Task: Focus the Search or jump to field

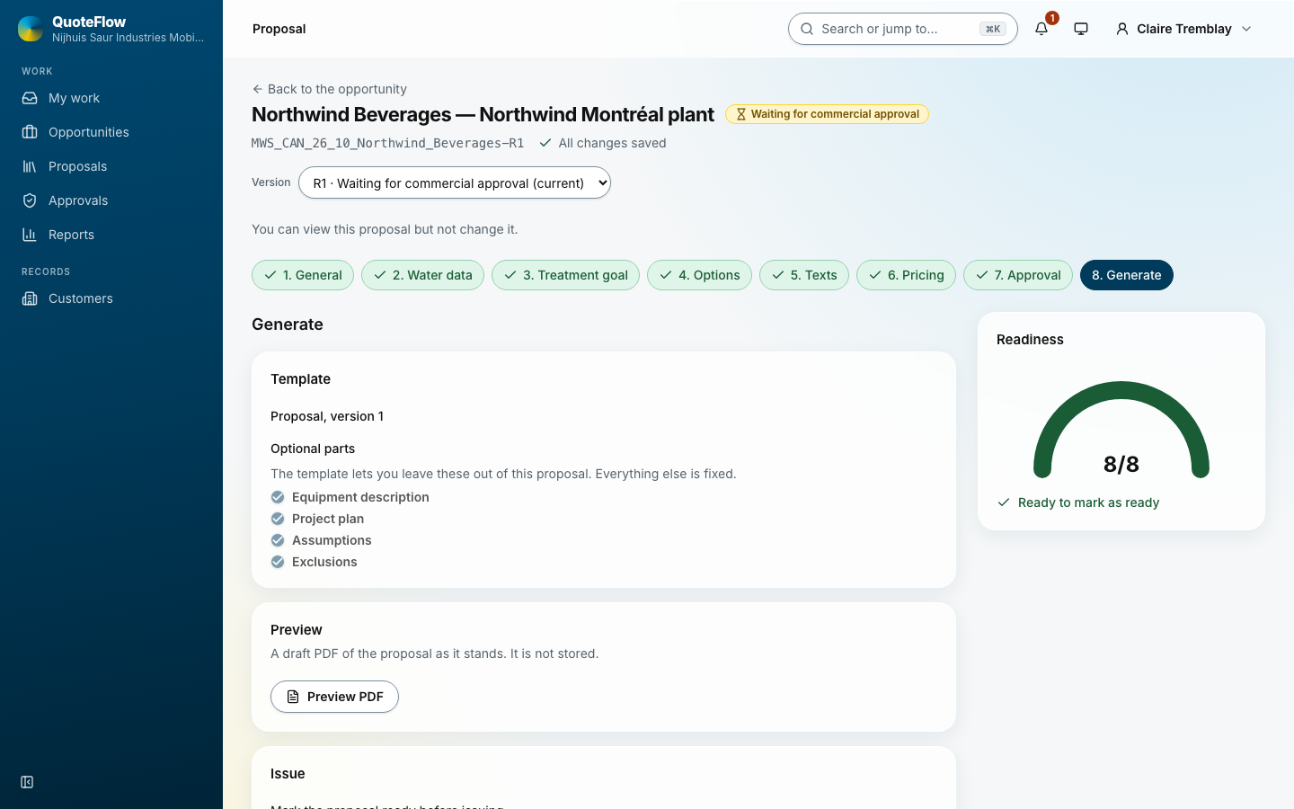Action: pyautogui.click(x=902, y=29)
